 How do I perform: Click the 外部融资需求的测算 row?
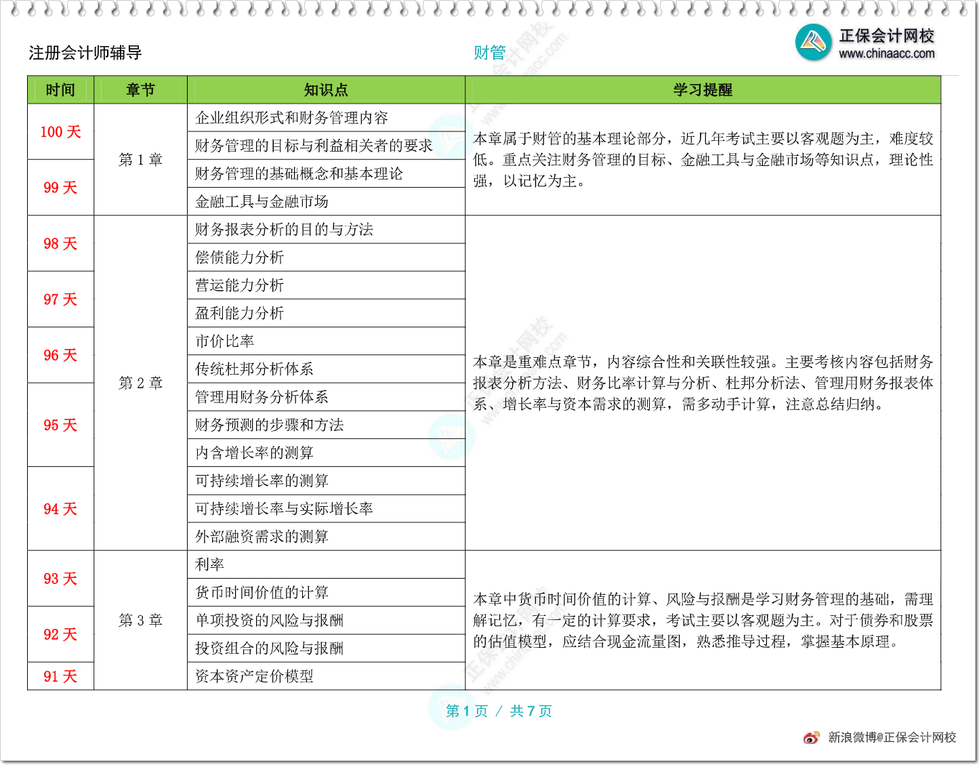[262, 537]
